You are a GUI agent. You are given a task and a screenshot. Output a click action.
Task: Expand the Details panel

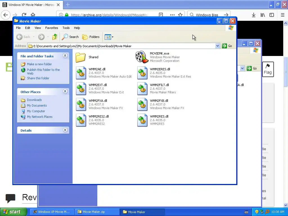[65, 130]
